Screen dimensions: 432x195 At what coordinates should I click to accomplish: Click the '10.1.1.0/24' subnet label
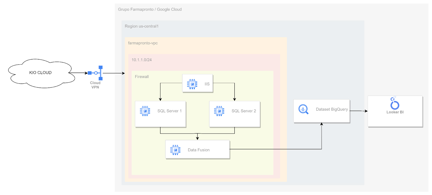pos(141,60)
